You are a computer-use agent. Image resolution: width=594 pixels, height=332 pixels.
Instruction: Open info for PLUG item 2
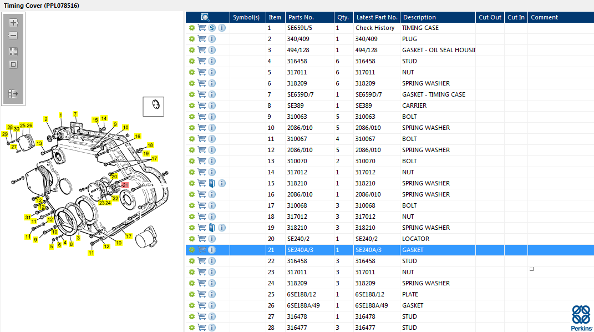tap(212, 39)
